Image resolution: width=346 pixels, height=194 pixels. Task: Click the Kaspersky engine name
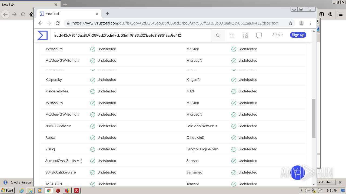tap(54, 80)
